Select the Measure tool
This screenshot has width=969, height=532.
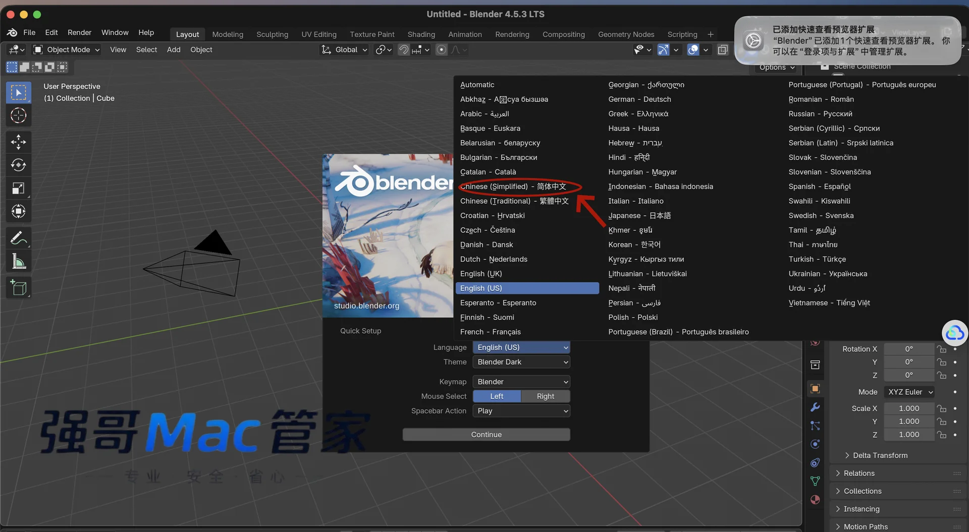coord(19,261)
